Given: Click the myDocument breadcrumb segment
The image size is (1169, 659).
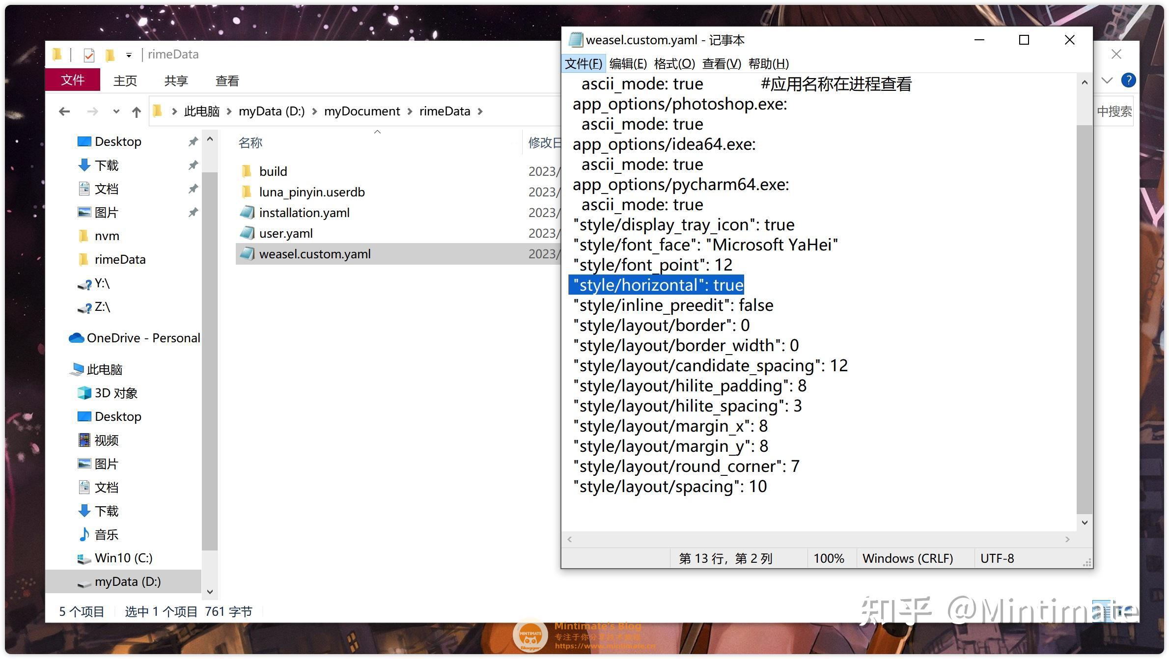Looking at the screenshot, I should point(362,111).
